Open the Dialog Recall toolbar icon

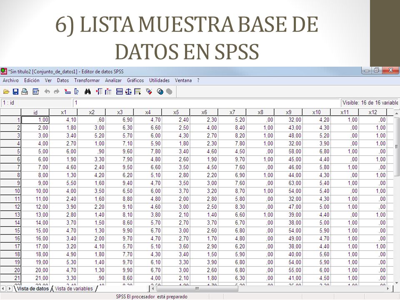click(36, 92)
